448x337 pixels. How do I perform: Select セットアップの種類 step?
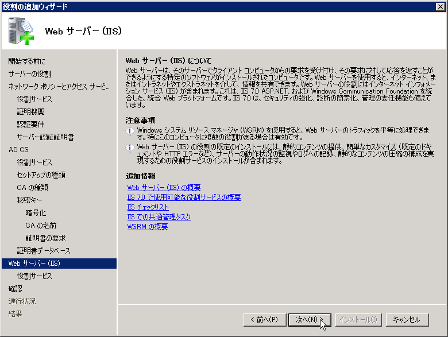click(x=41, y=175)
